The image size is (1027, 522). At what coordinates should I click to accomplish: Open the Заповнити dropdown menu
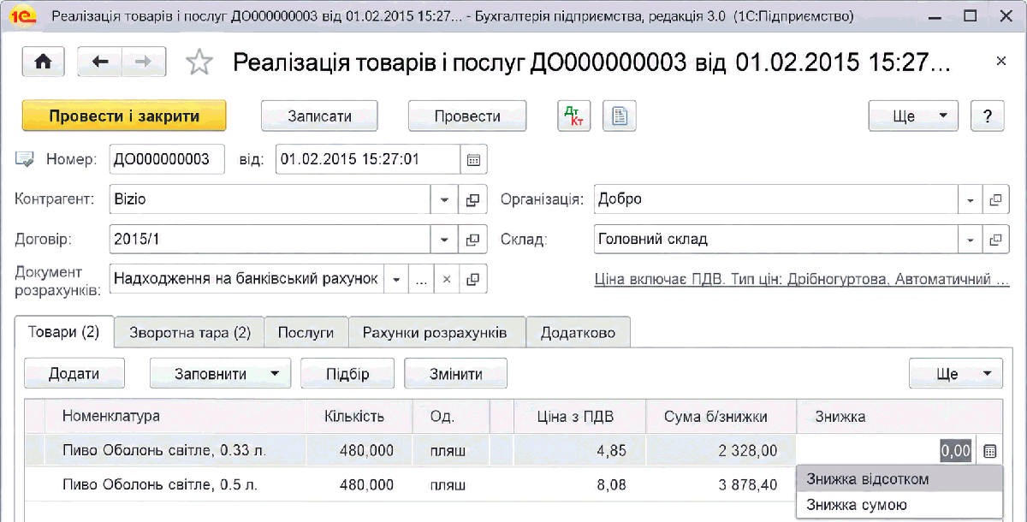(x=220, y=374)
